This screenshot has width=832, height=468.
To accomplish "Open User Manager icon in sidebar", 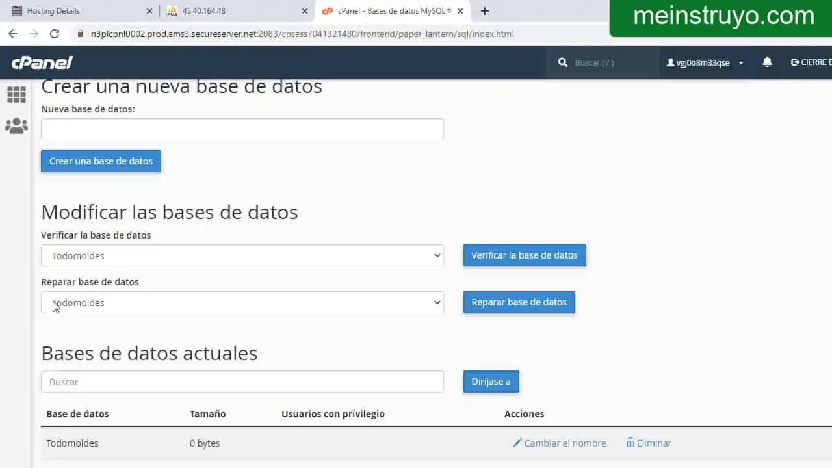I will click(16, 126).
